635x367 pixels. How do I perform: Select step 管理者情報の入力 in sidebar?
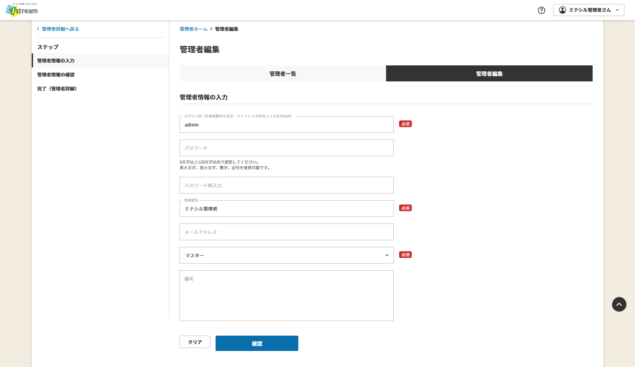100,60
